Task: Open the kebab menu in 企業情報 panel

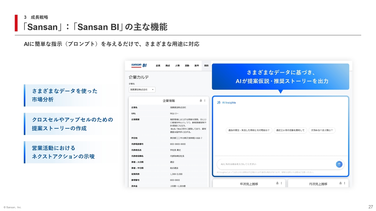Action: (205, 101)
